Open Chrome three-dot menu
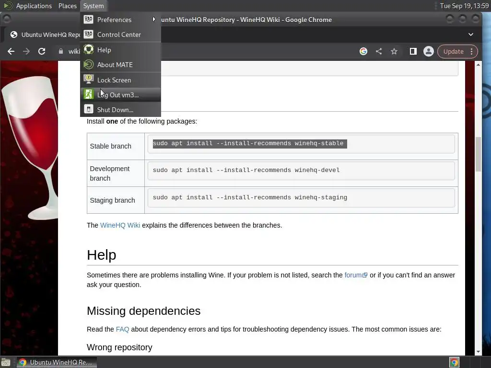This screenshot has width=491, height=368. tap(472, 51)
